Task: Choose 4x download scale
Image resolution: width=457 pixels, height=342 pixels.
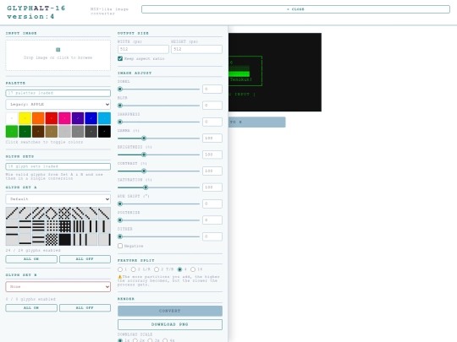Action: 165,340
